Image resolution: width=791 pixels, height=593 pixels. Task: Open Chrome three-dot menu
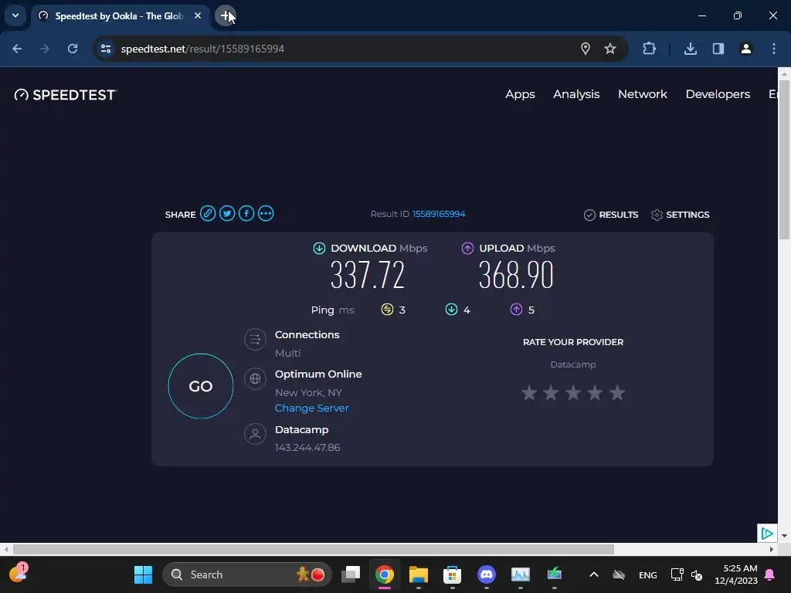pos(774,49)
